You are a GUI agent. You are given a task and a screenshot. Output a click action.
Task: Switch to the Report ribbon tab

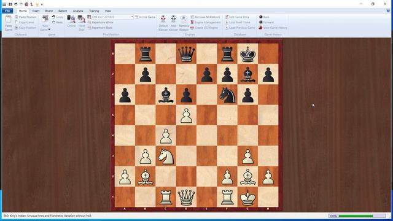(63, 11)
